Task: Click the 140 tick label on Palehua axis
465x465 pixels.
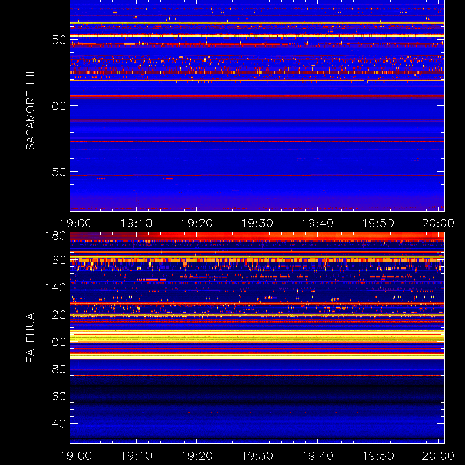Action: [x=55, y=287]
